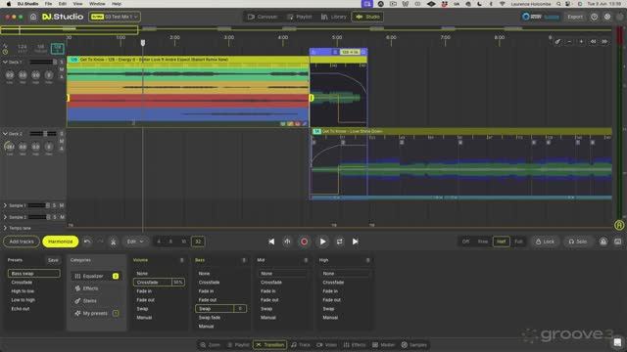The width and height of the screenshot is (627, 352).
Task: Play the mix
Action: tap(322, 242)
